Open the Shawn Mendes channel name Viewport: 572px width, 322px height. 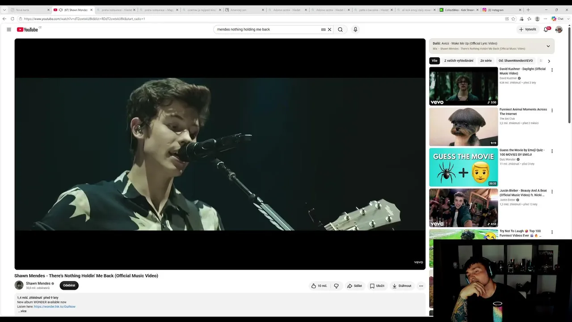tap(38, 284)
